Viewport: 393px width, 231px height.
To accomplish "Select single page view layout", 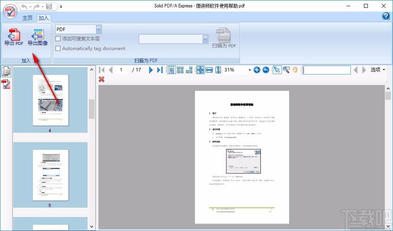I will (171, 70).
